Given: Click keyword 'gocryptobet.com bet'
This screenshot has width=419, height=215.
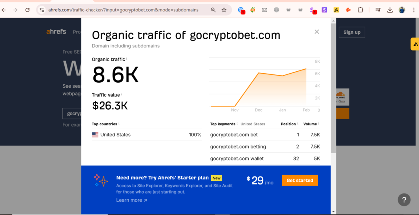Looking at the screenshot, I should pyautogui.click(x=234, y=135).
